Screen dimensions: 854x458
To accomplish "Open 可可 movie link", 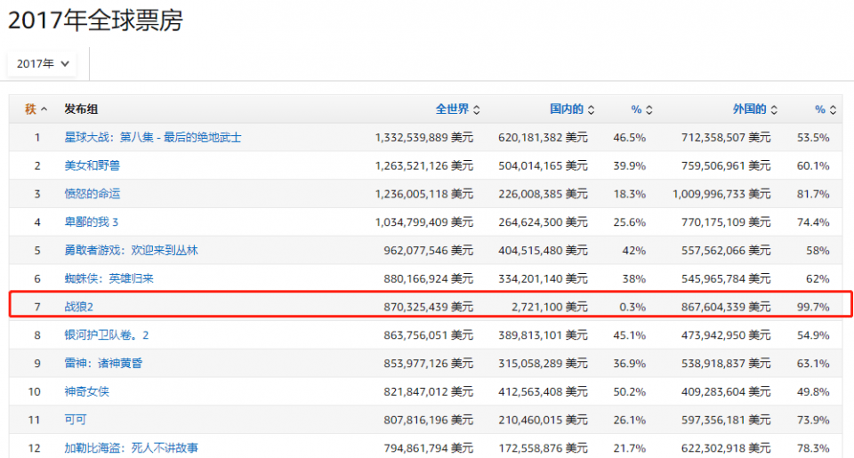I will (76, 420).
